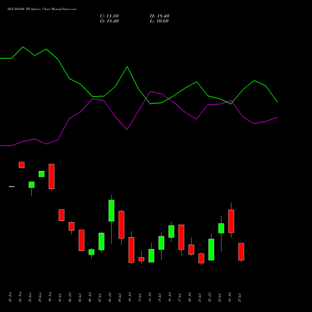
Task: Click the red candle for 17 Jul
Action: pyautogui.click(x=182, y=237)
